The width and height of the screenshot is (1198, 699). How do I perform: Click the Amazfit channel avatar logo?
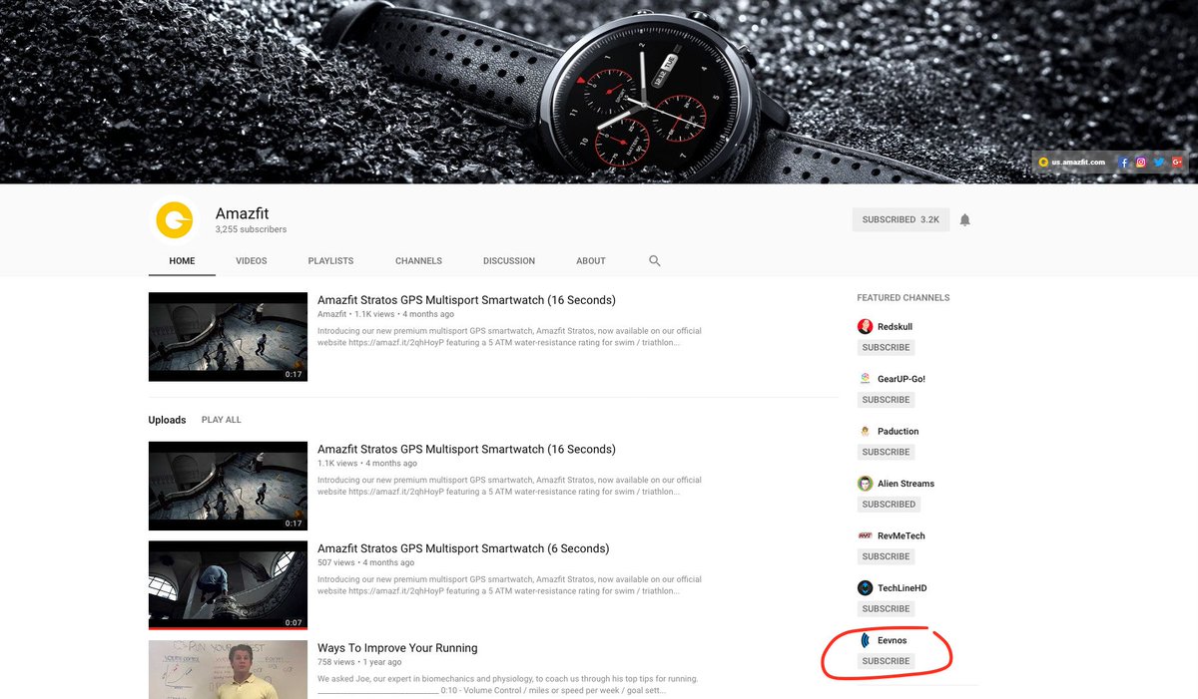pyautogui.click(x=176, y=220)
